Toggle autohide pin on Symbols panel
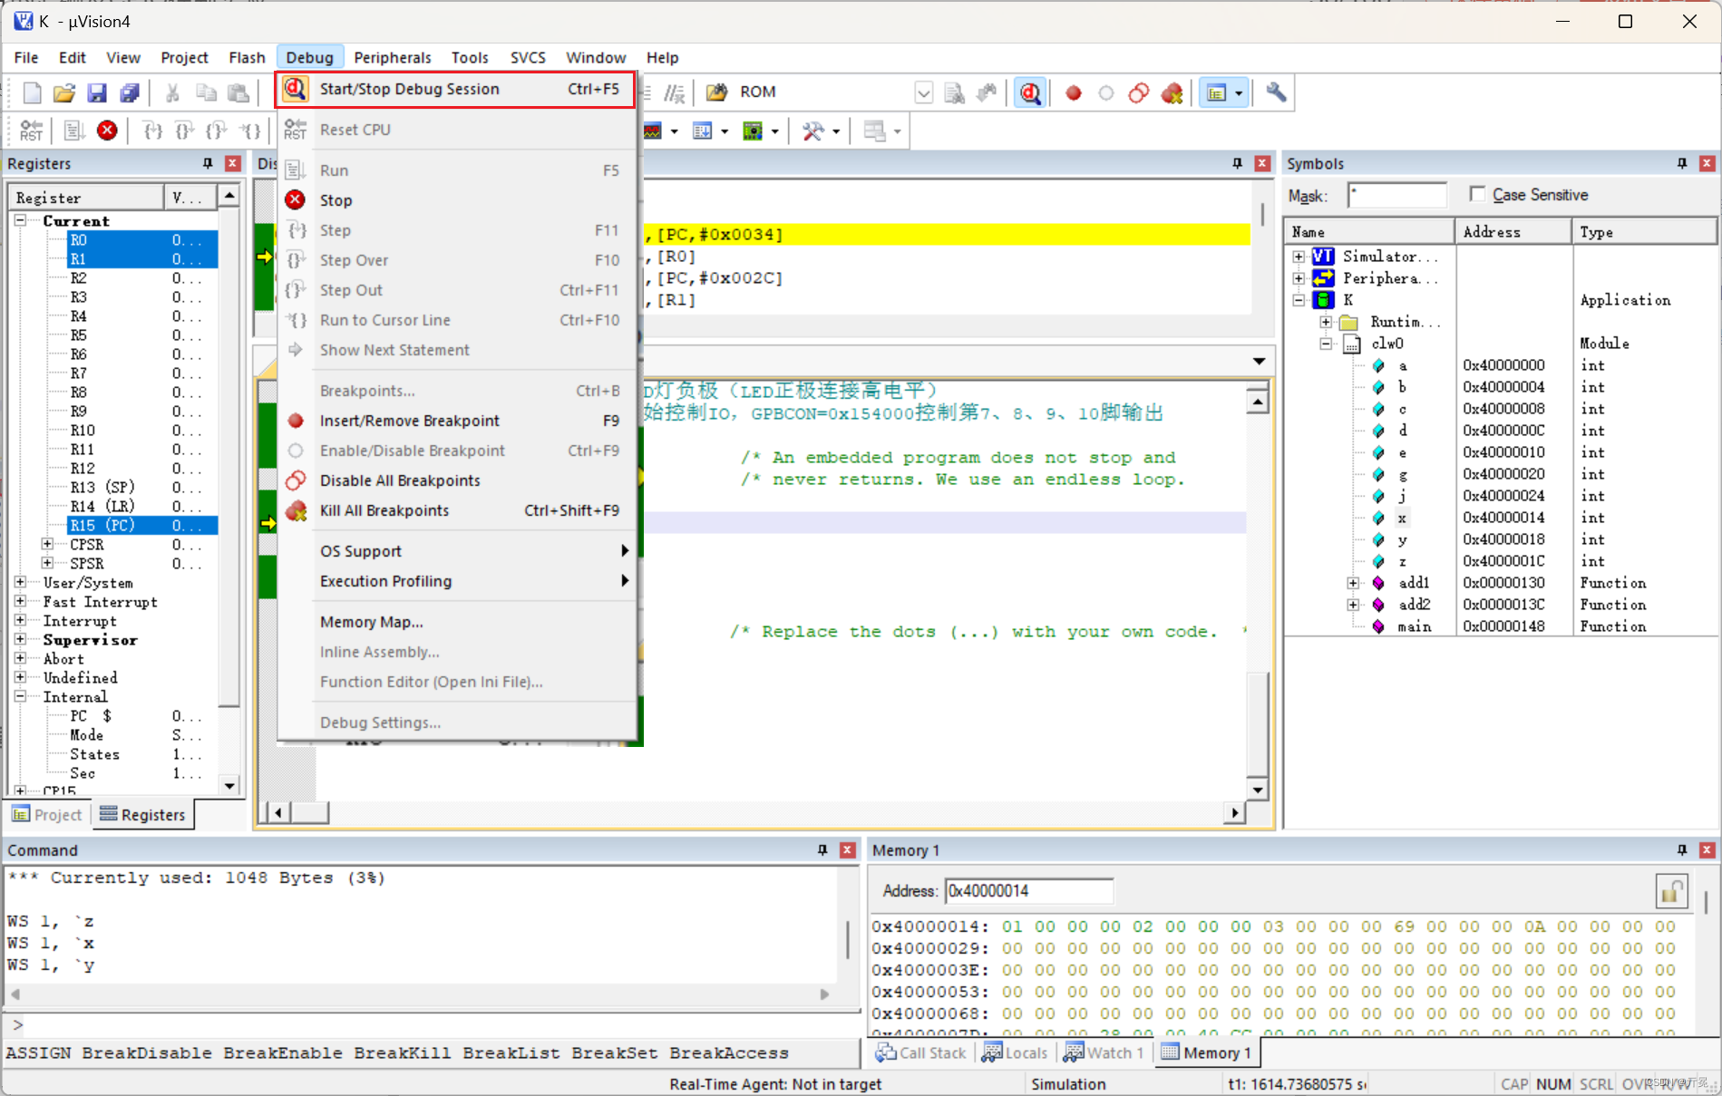The width and height of the screenshot is (1722, 1096). 1682,163
